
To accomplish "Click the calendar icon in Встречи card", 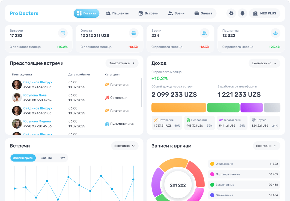I will (x=63, y=33).
